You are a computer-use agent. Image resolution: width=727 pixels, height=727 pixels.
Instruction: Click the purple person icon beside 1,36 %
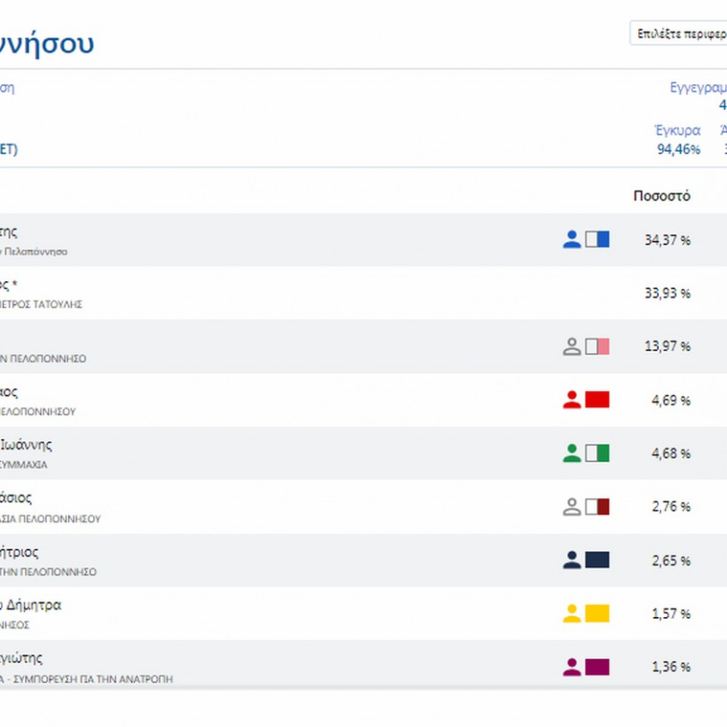click(x=572, y=667)
